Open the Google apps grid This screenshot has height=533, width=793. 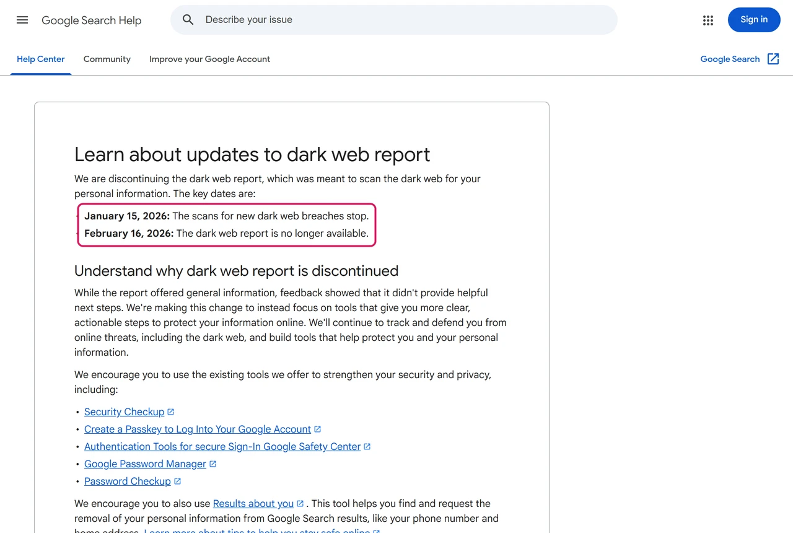(708, 20)
